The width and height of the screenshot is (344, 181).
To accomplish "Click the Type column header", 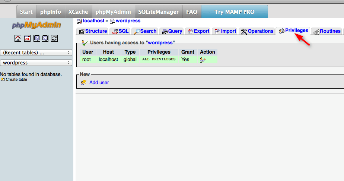I will coord(130,52).
